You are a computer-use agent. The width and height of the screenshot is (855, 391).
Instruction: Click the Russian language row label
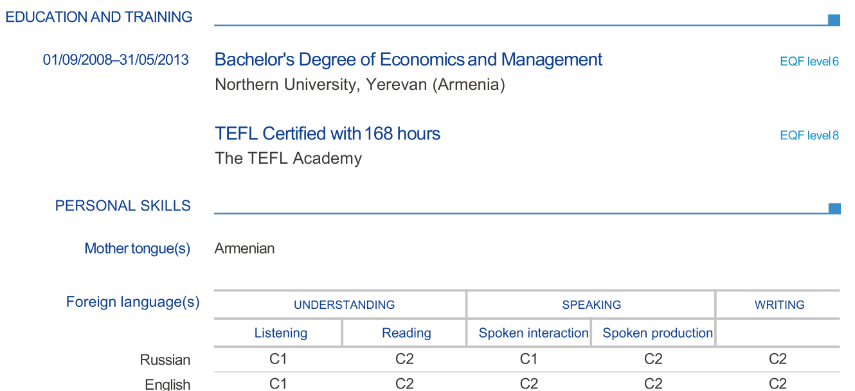165,360
